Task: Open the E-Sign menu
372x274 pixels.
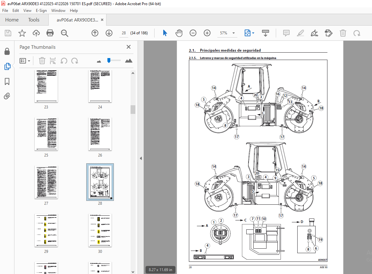Action: click(41, 11)
